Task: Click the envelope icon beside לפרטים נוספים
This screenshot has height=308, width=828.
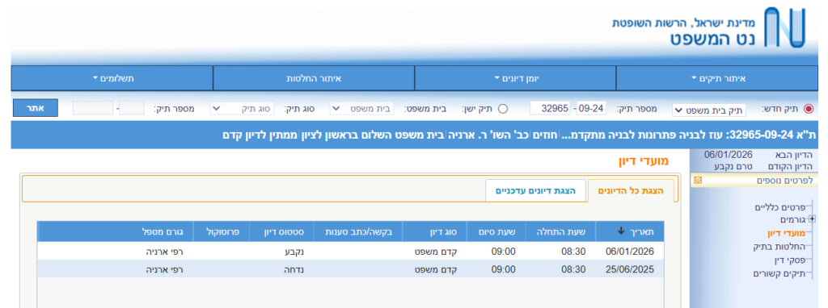Action: click(x=698, y=181)
